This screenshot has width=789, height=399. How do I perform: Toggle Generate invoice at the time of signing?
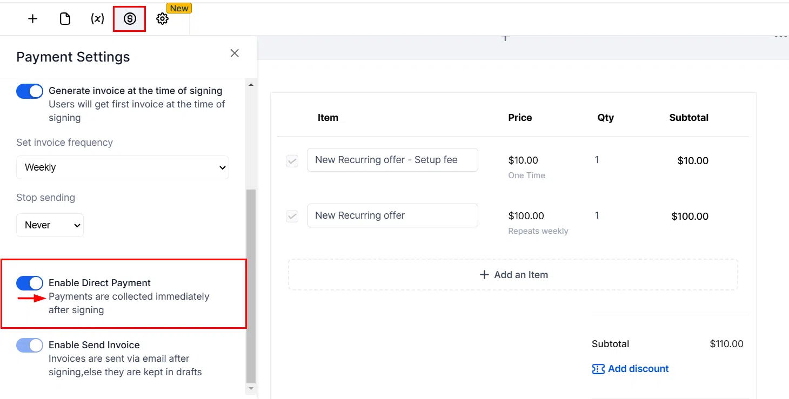[x=30, y=91]
